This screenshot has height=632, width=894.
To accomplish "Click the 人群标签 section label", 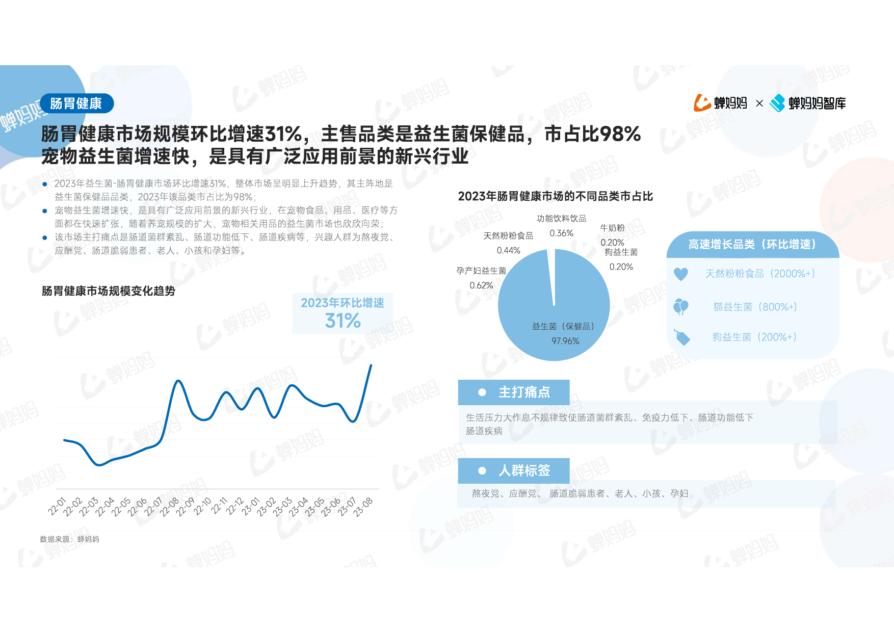I will pos(524,470).
